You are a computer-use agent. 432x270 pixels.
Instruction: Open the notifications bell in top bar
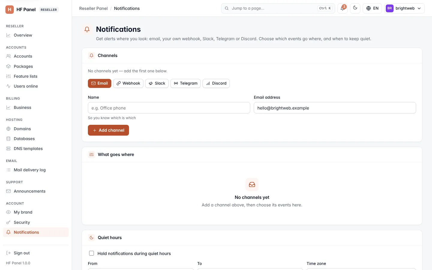[x=343, y=8]
